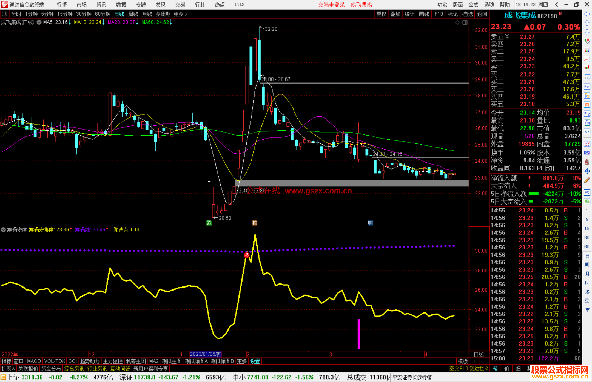This screenshot has width=592, height=382.
Task: Click the blue 财 marker below the chart
Action: click(x=371, y=223)
